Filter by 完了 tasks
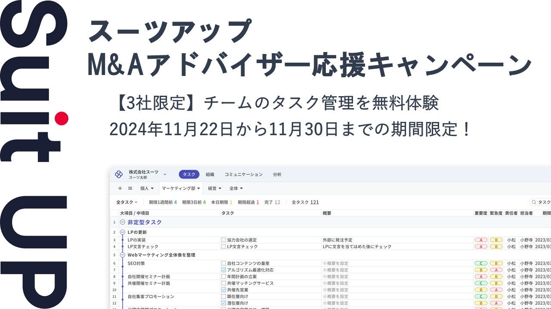The image size is (551, 309). click(x=272, y=202)
